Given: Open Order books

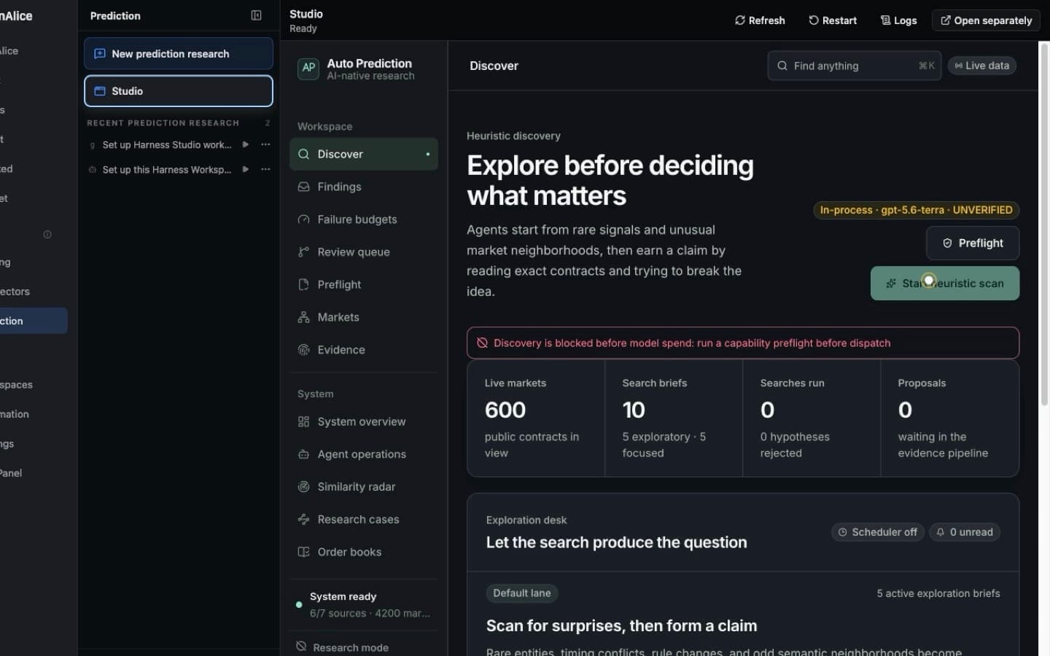Looking at the screenshot, I should click(x=364, y=552).
